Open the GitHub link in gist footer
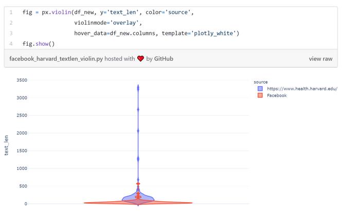This screenshot has height=212, width=342. click(164, 59)
